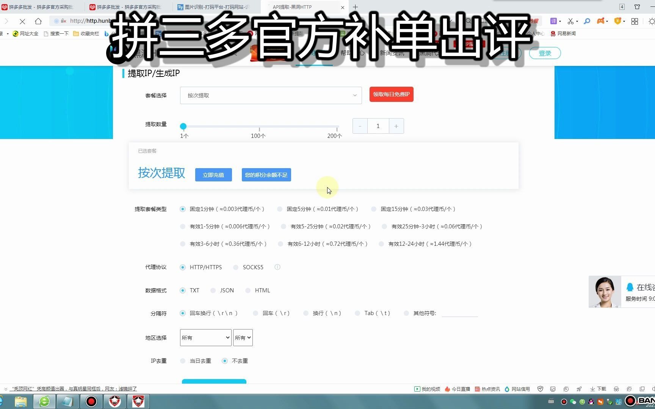This screenshot has width=655, height=409.
Task: Open the blue key password manager icon
Action: pos(587,21)
